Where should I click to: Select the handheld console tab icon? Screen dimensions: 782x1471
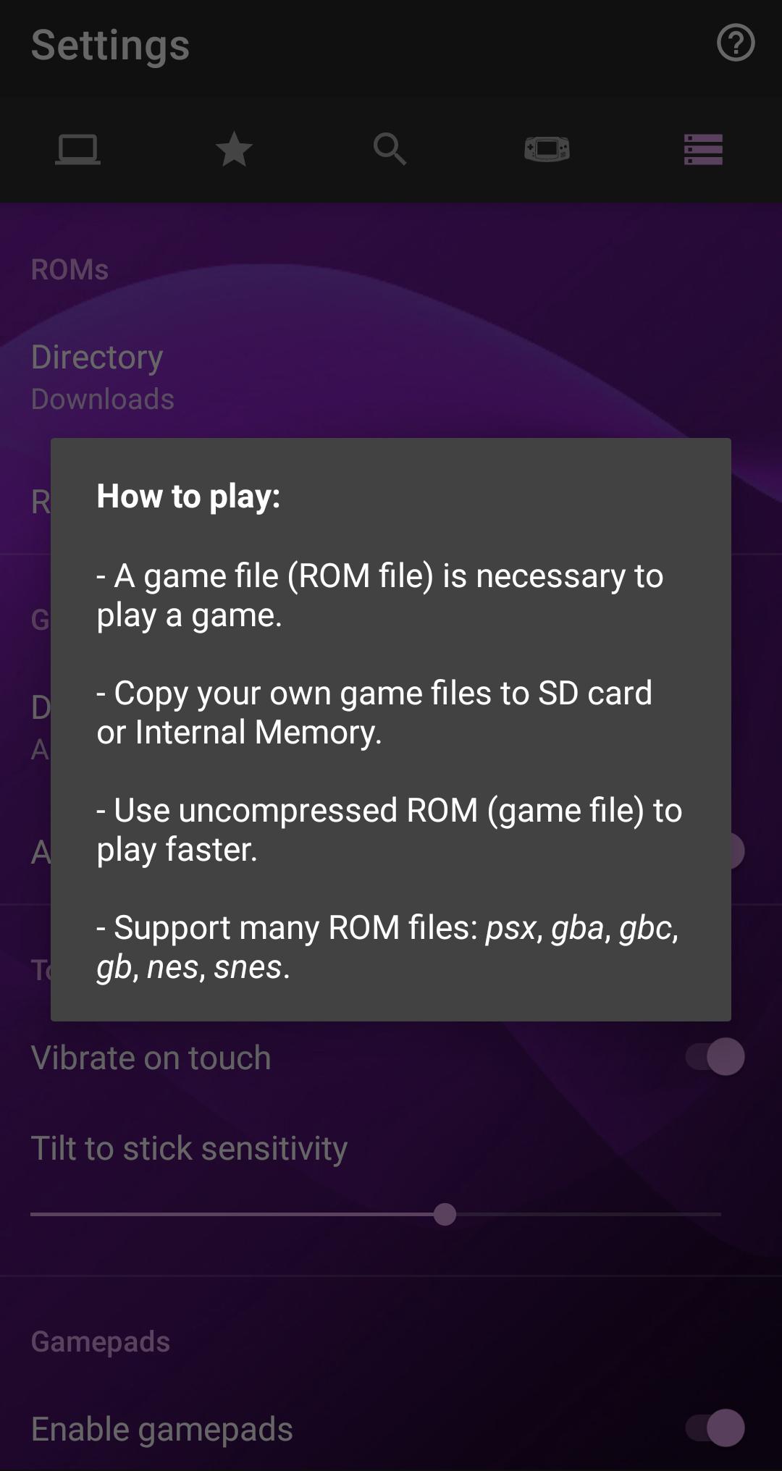[547, 150]
